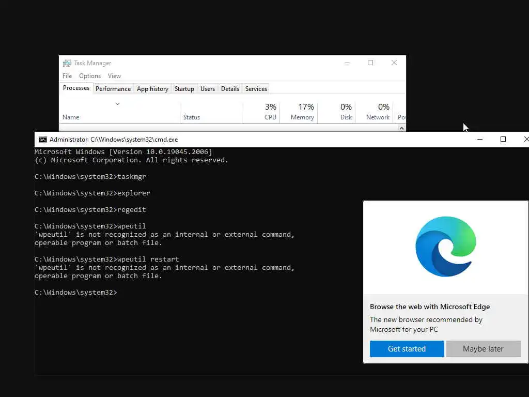The height and width of the screenshot is (397, 529).
Task: Switch to the Services tab
Action: (256, 89)
